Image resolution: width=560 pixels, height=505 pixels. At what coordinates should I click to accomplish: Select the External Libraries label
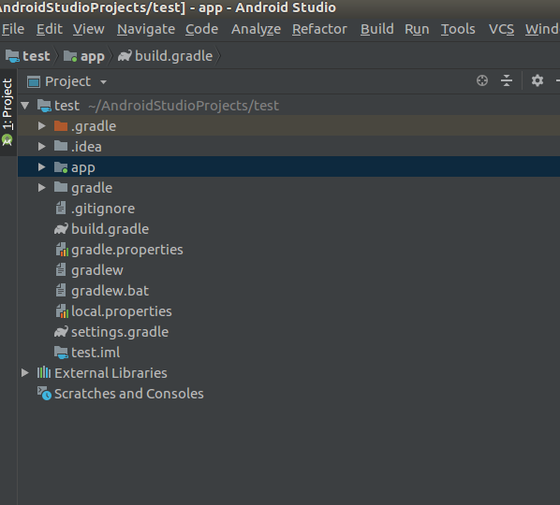(111, 373)
